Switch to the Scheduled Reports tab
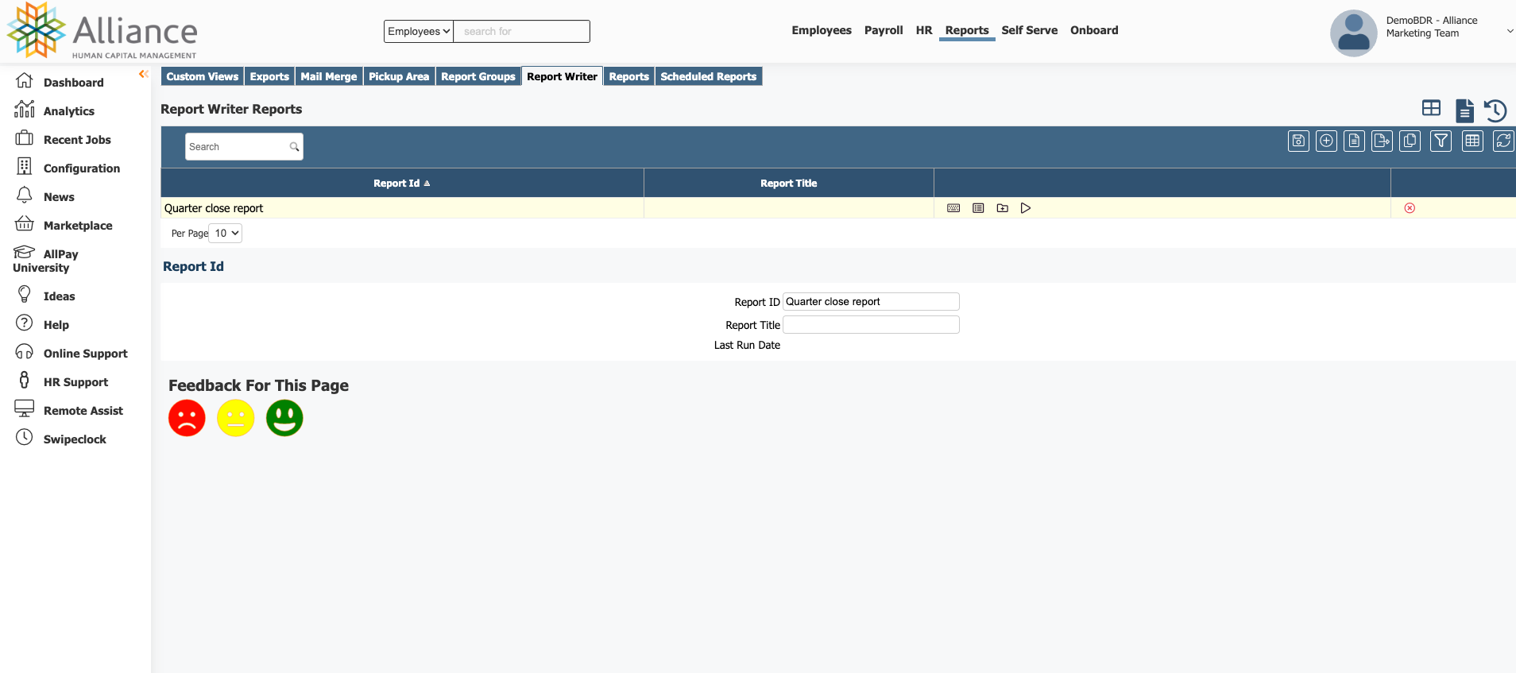The image size is (1516, 673). point(709,76)
